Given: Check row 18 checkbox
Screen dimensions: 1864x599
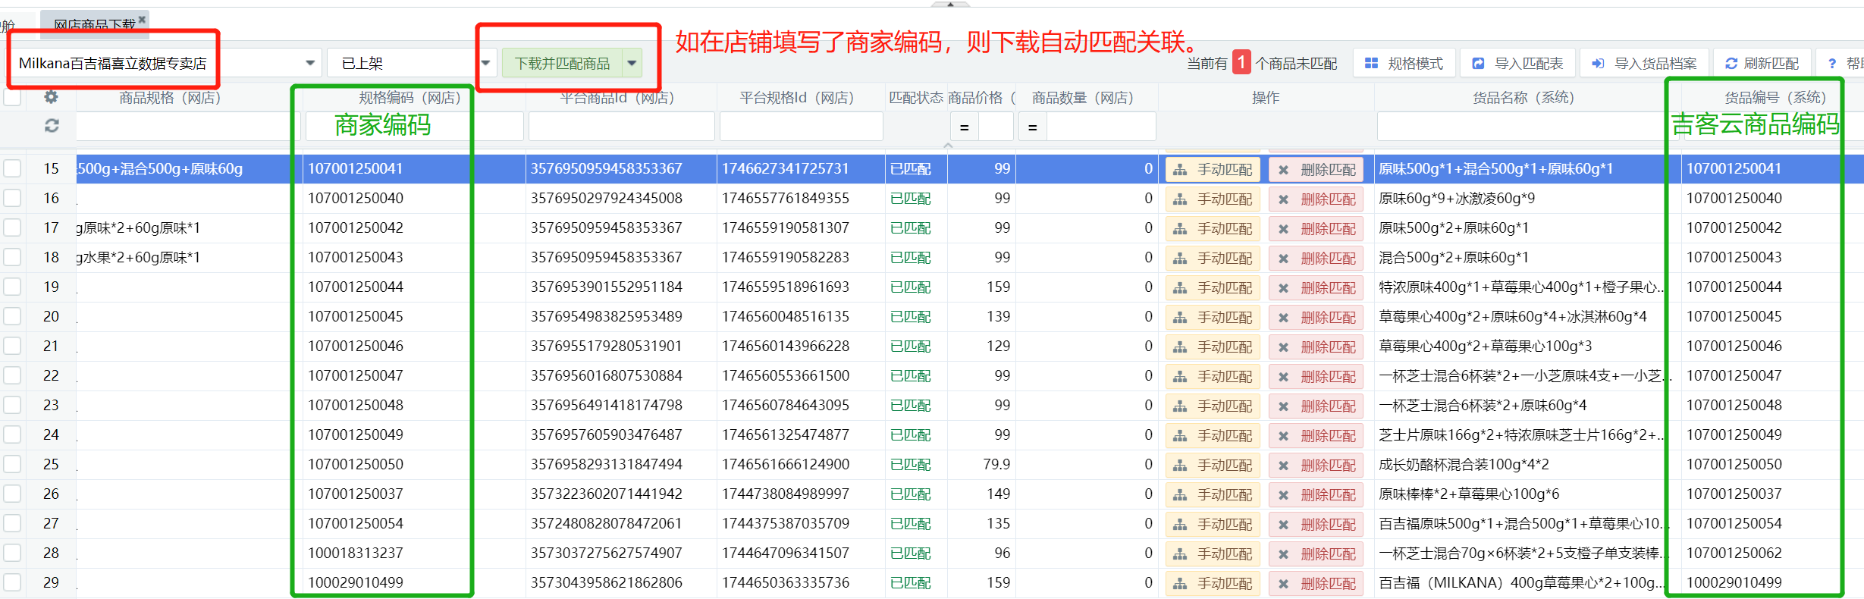Looking at the screenshot, I should tap(13, 257).
